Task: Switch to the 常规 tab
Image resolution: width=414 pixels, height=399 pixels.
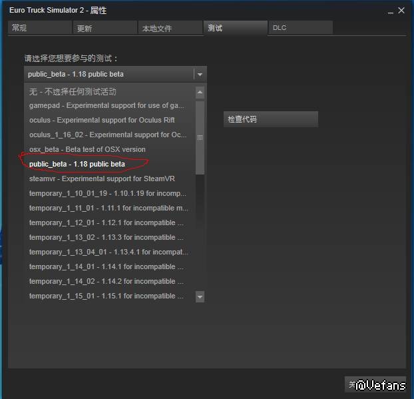Action: coord(40,28)
